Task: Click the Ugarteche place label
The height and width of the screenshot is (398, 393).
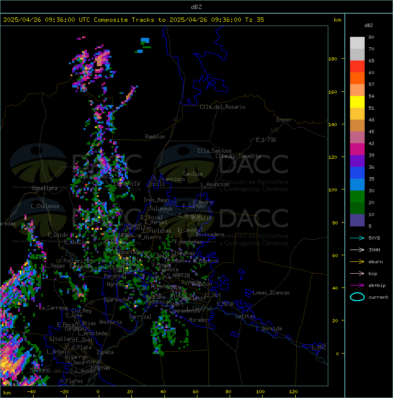Action: [117, 300]
